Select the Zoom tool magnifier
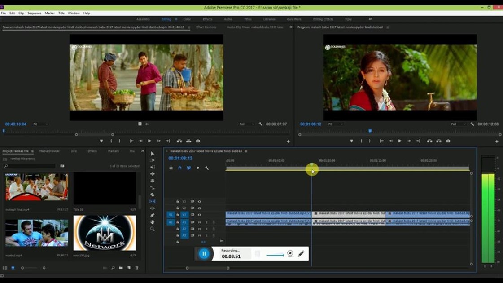Screen dimensions: 503x283 coord(153,229)
